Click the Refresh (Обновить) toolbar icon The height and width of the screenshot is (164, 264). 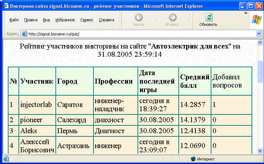209,17
